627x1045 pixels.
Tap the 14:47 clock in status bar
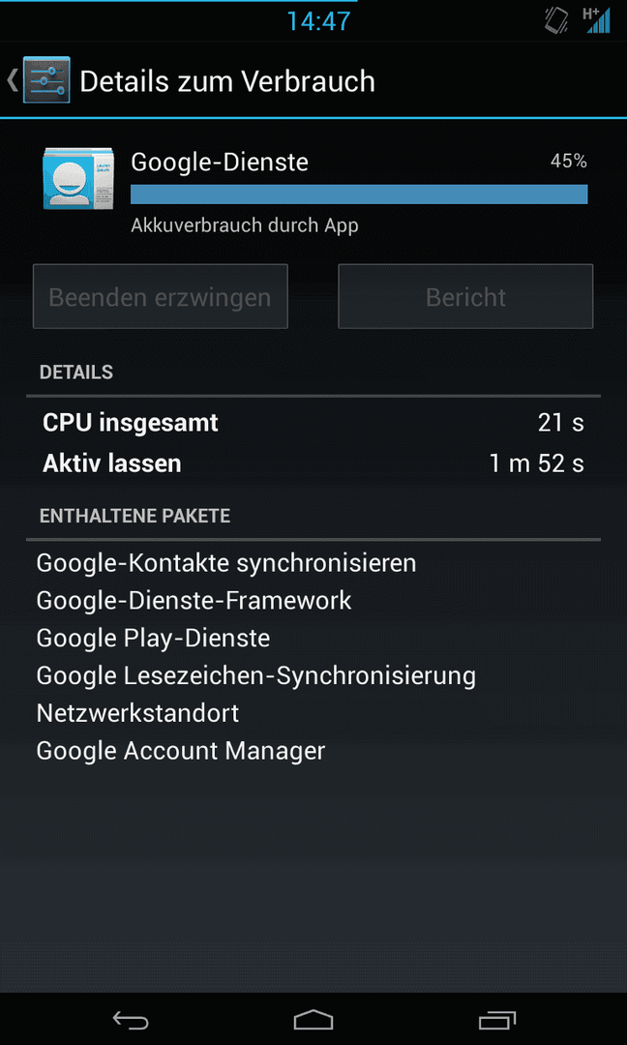point(318,21)
